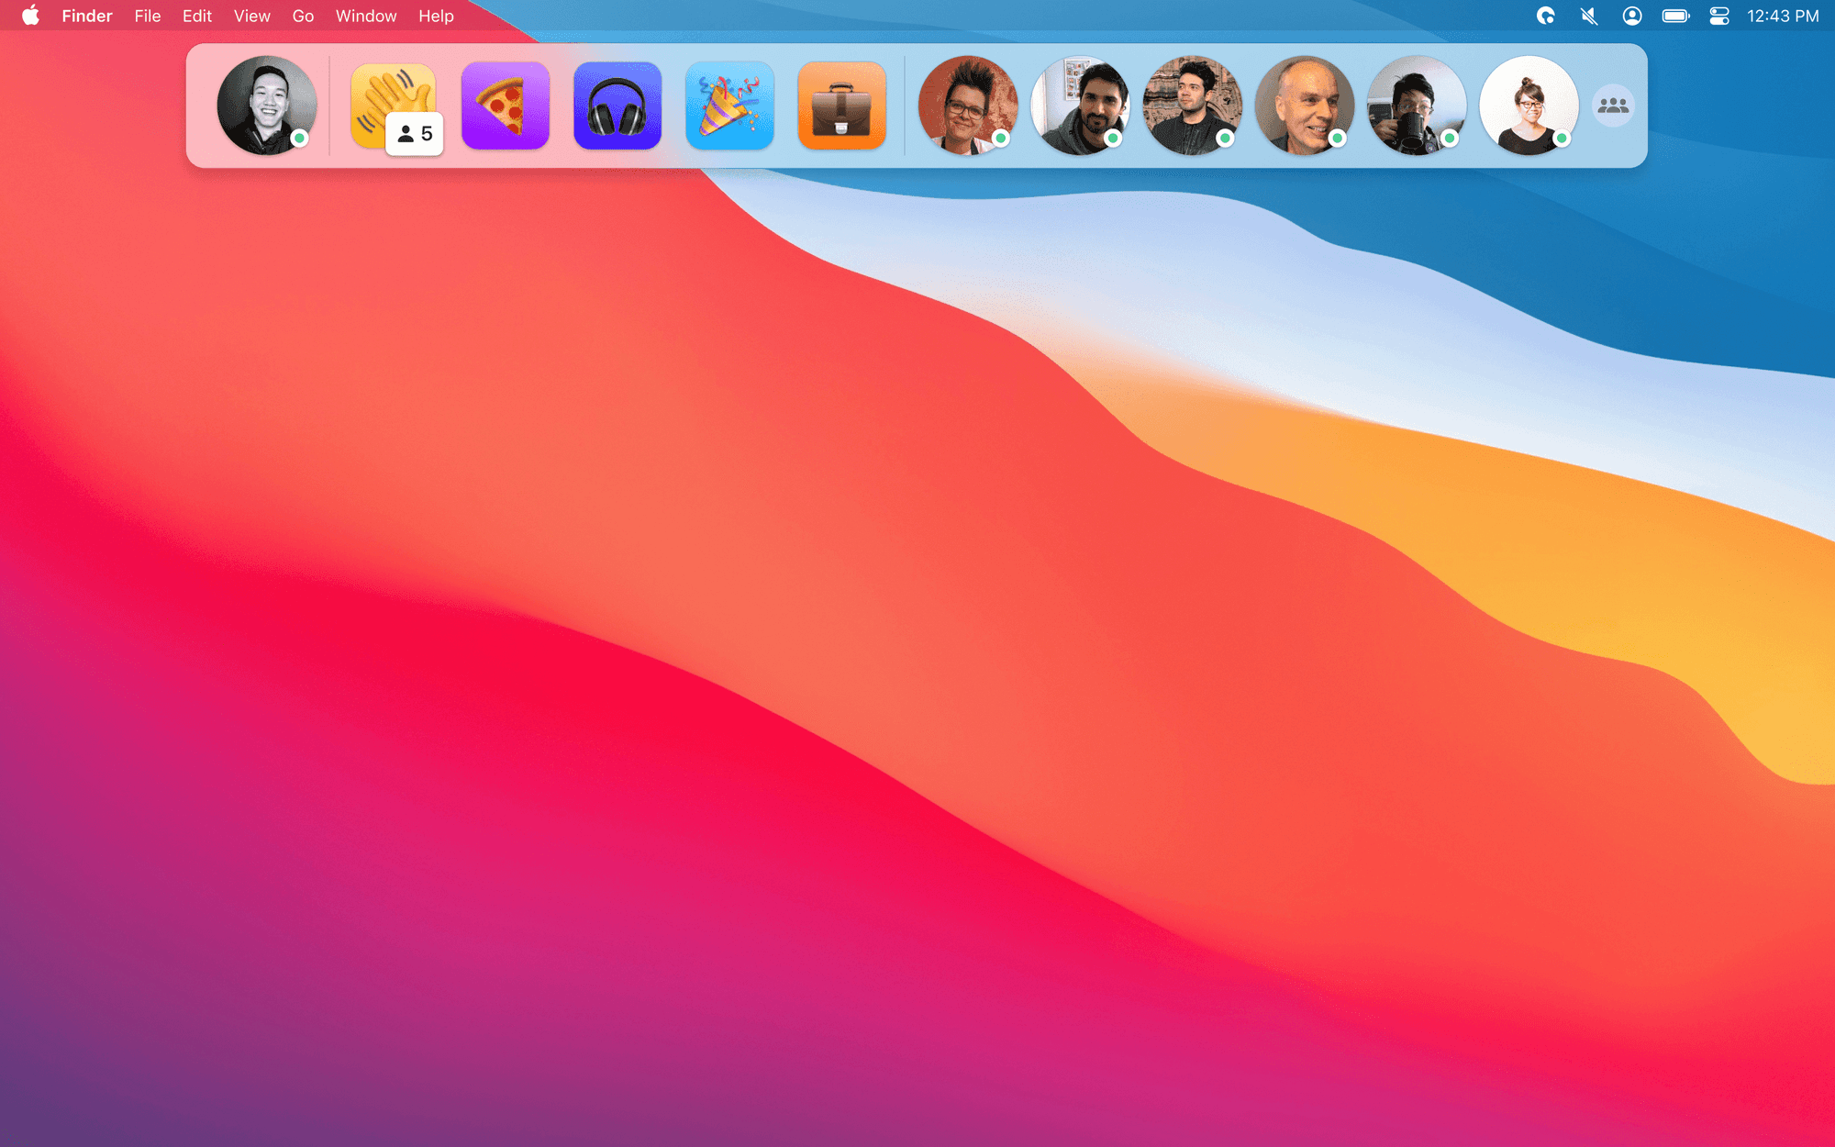Screen dimensions: 1835x1147
Task: Open the party popper room
Action: coord(729,106)
